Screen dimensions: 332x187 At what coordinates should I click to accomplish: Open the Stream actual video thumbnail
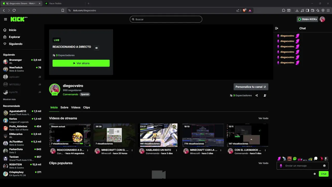70,135
